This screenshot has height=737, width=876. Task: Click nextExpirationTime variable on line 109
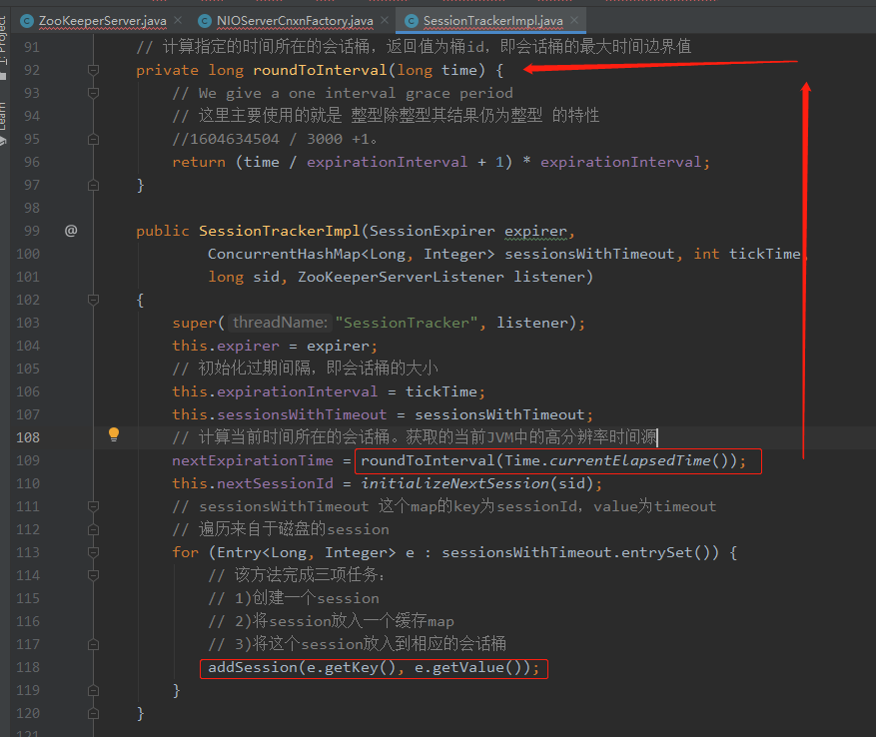(253, 460)
